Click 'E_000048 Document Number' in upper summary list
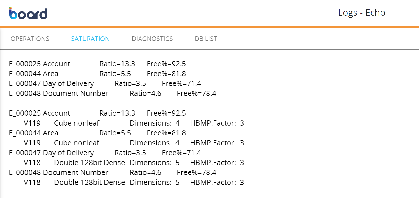This screenshot has width=419, height=198. point(58,94)
